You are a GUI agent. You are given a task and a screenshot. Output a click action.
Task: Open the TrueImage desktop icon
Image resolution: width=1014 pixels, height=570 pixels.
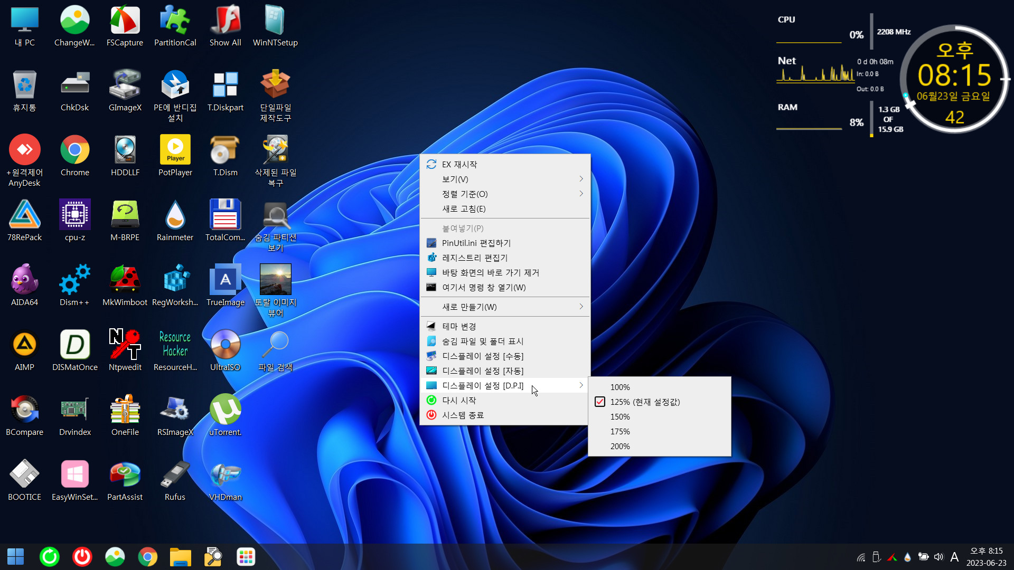pyautogui.click(x=225, y=286)
